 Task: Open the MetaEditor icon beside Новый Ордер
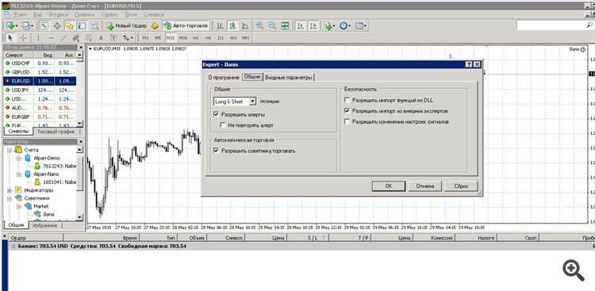pos(155,26)
